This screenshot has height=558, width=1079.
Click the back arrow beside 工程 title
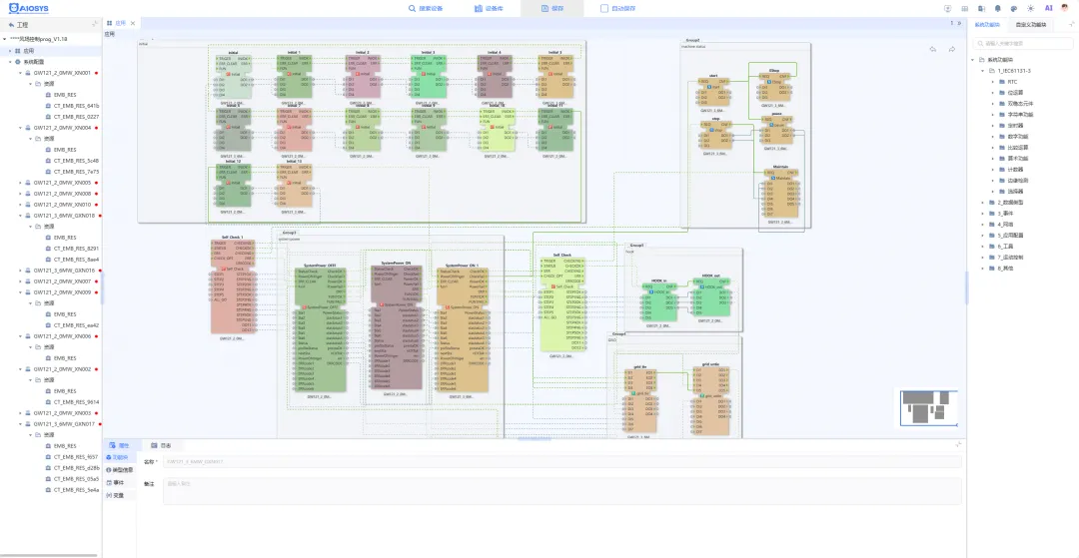11,24
